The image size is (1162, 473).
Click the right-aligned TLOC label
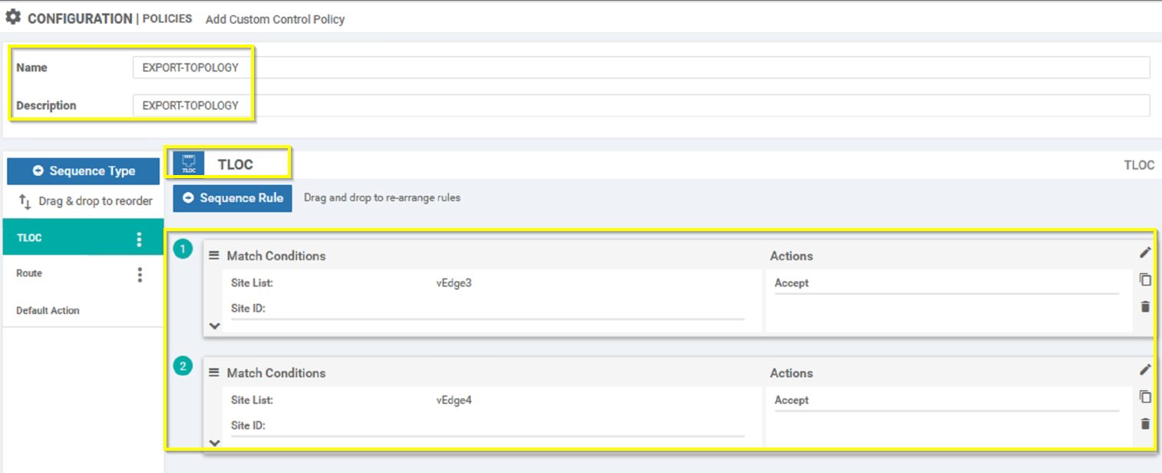pyautogui.click(x=1139, y=165)
